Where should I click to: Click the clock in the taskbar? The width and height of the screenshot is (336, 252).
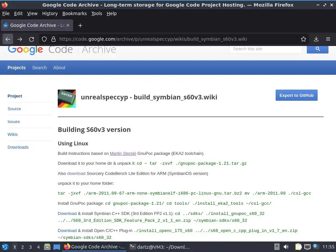coord(328,247)
